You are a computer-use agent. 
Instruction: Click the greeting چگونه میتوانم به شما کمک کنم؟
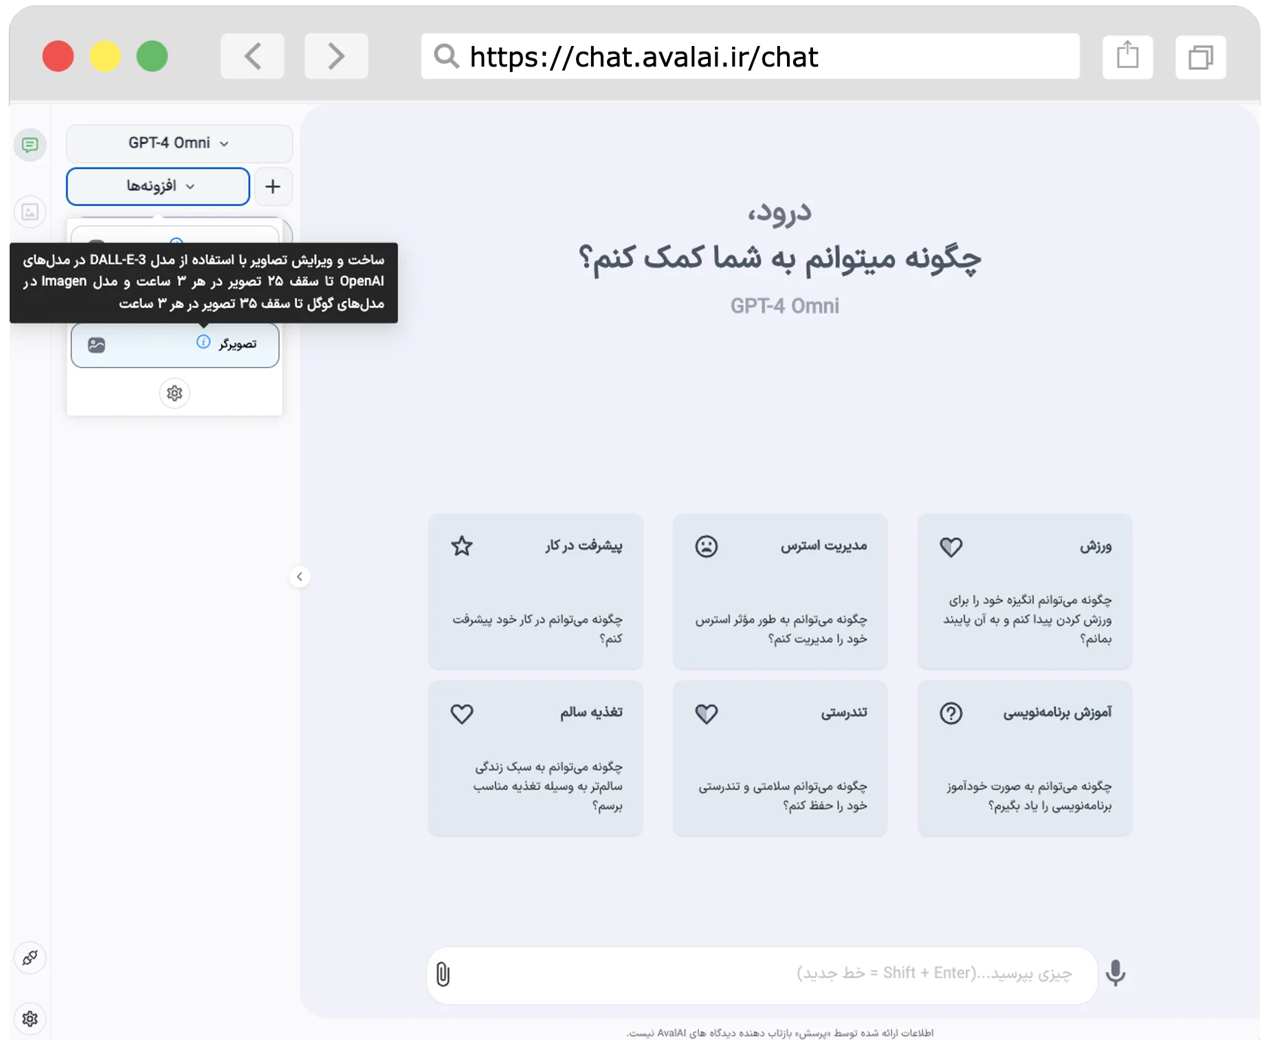pyautogui.click(x=779, y=258)
